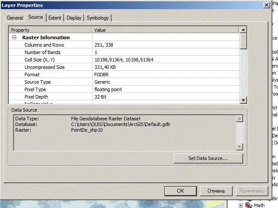
Task: Select the Pixel Depth property
Action: 36,97
